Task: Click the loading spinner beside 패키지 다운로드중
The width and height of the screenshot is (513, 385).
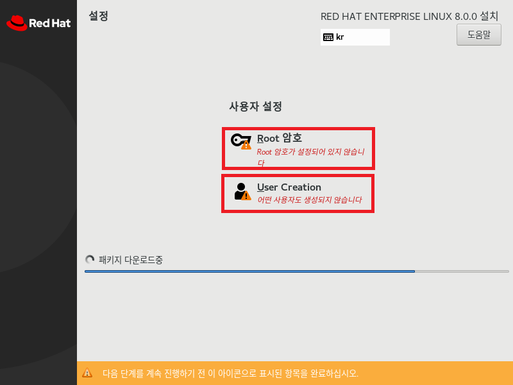Action: [x=90, y=260]
